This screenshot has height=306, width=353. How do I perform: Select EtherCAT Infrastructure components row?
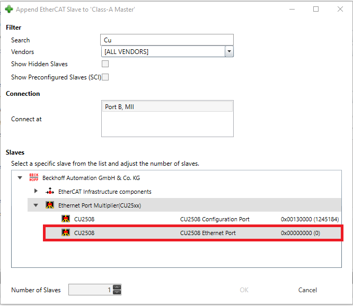click(184, 192)
